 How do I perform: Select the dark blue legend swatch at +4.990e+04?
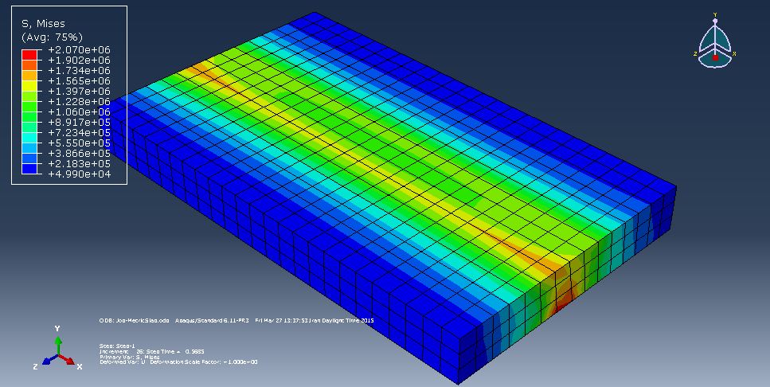point(29,169)
